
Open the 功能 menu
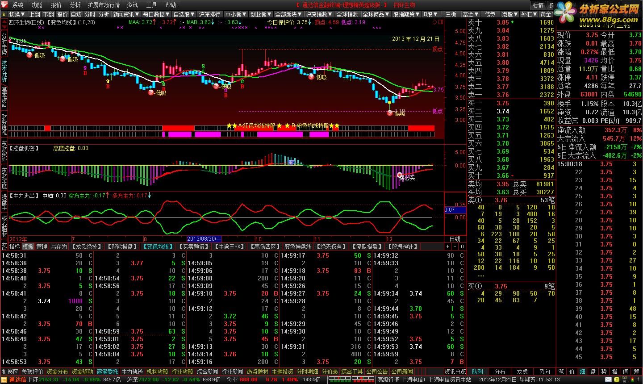37,5
